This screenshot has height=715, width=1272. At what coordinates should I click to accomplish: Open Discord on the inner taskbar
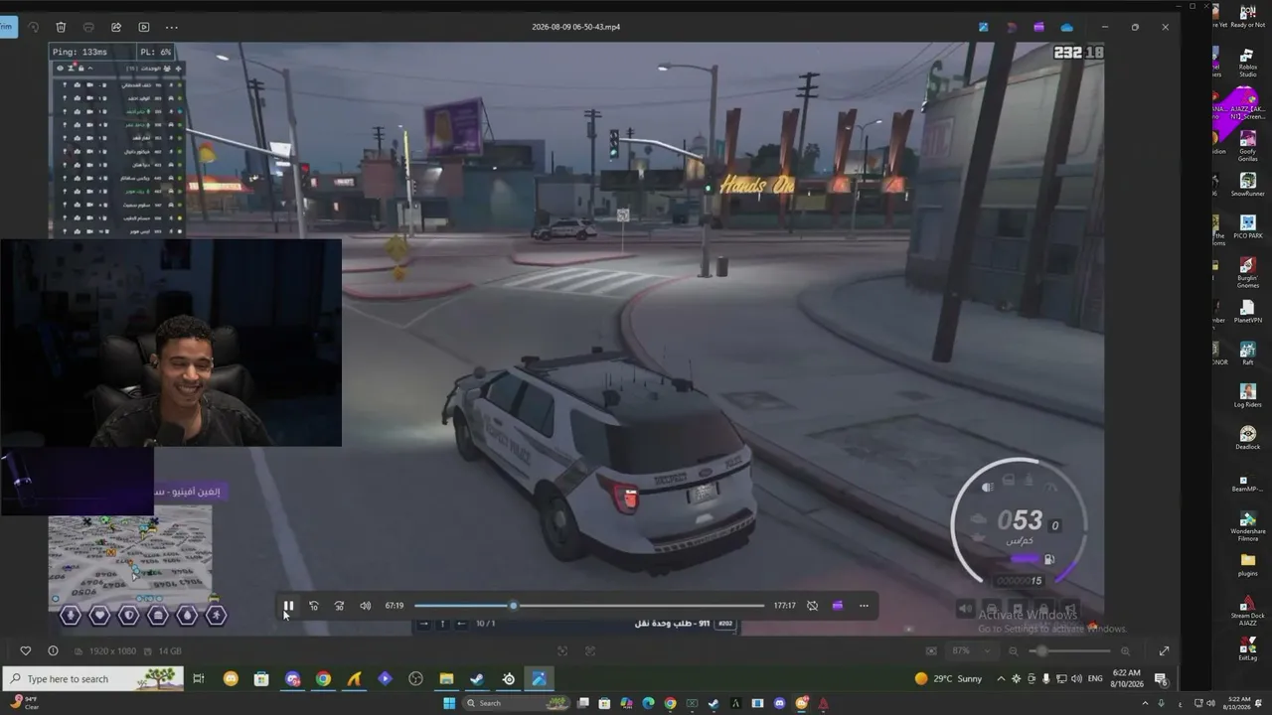293,679
